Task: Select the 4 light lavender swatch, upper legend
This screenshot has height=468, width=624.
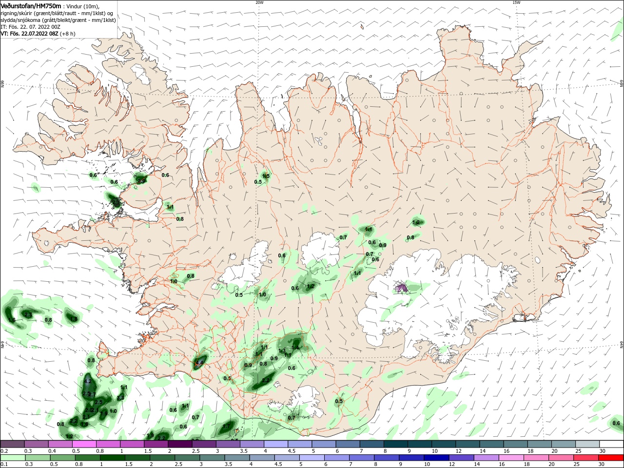Action: [275, 444]
